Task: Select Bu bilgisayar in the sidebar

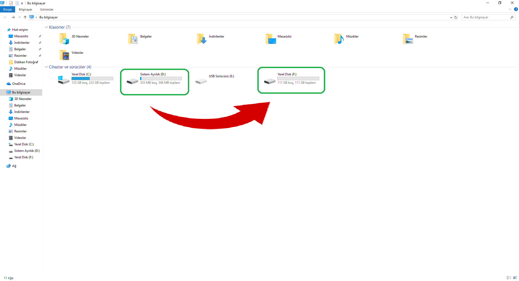Action: click(x=21, y=92)
